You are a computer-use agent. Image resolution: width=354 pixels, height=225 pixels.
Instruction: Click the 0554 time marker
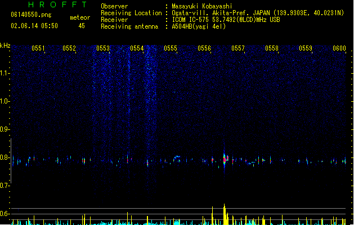(x=137, y=48)
